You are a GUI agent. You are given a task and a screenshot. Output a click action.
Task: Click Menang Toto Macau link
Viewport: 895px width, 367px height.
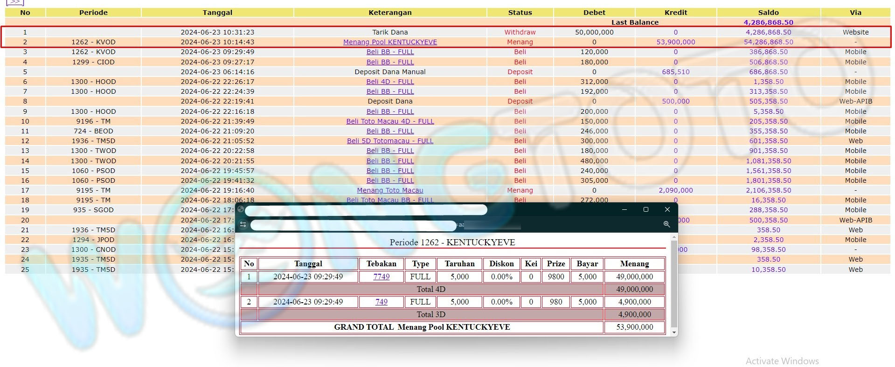tap(390, 190)
